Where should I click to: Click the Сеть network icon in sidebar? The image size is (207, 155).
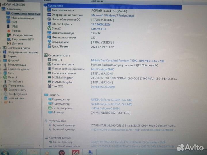5,73
